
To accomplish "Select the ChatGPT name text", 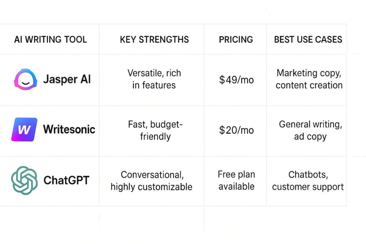I will [66, 180].
